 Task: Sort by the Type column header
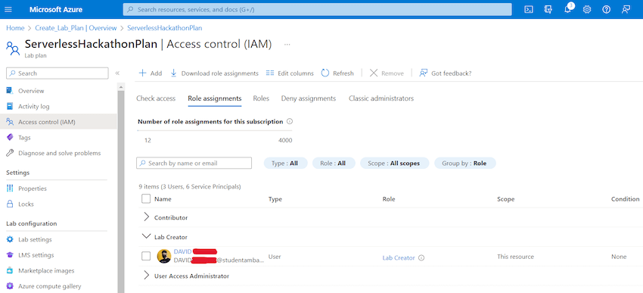click(275, 199)
